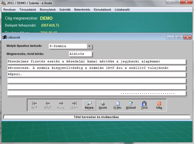Open the Törzsadatok menu

point(28,9)
